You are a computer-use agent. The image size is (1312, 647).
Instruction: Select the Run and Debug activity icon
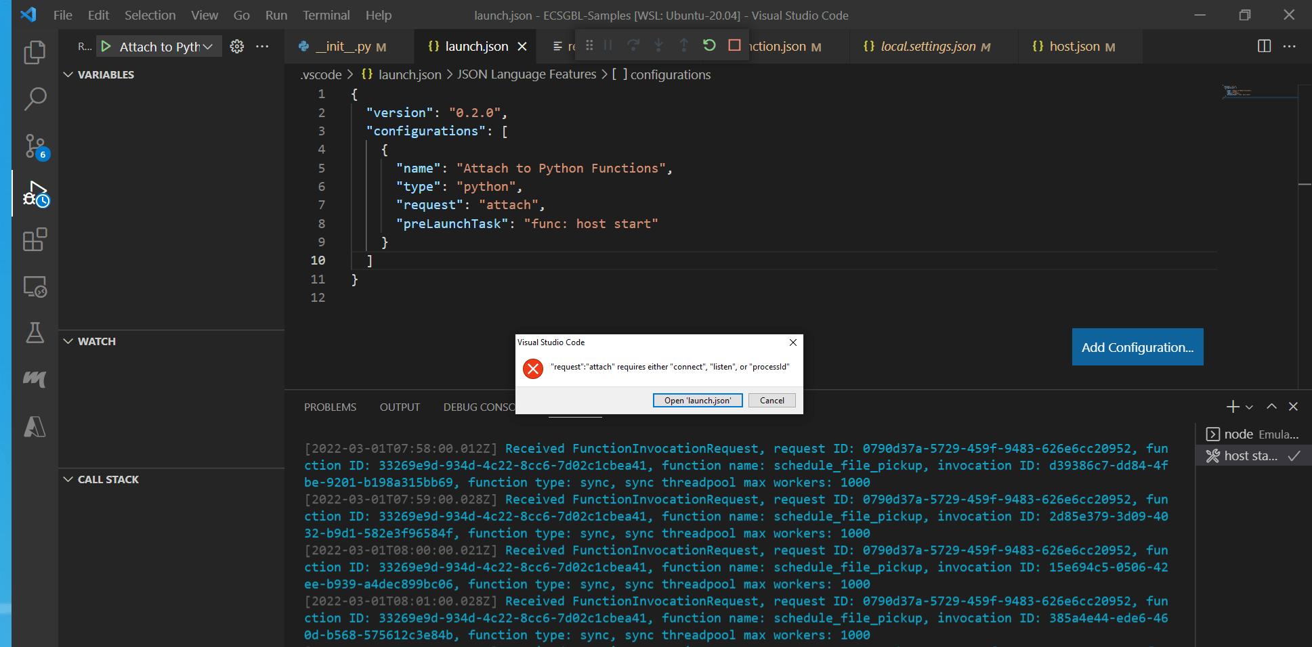[35, 194]
